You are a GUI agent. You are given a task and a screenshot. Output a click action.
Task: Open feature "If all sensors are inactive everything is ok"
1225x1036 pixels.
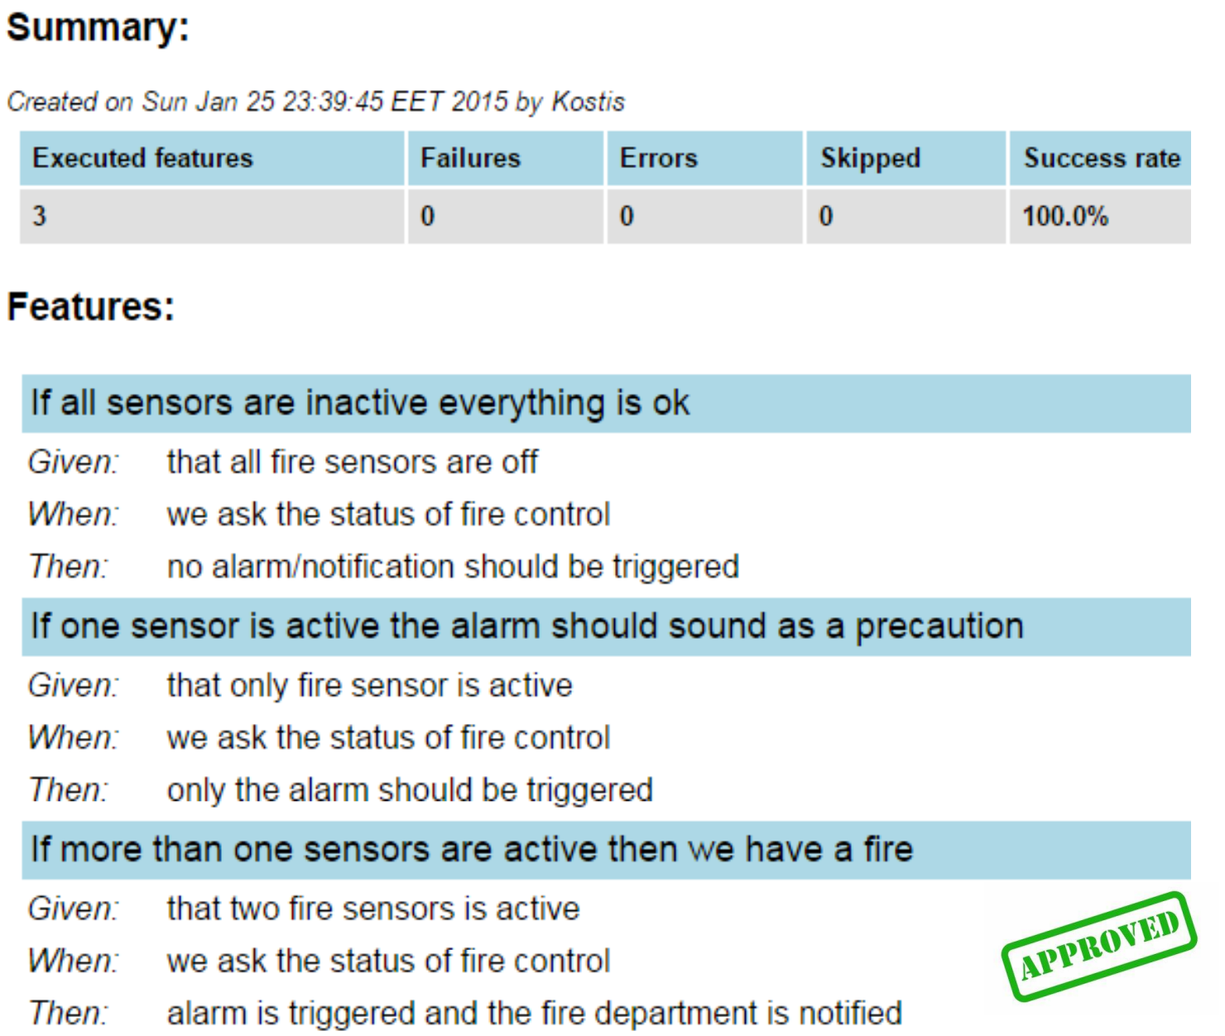tap(360, 403)
